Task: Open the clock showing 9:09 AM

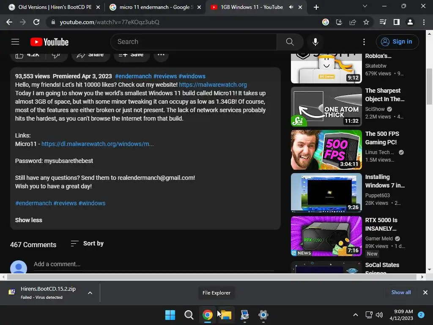Action: tap(401, 315)
